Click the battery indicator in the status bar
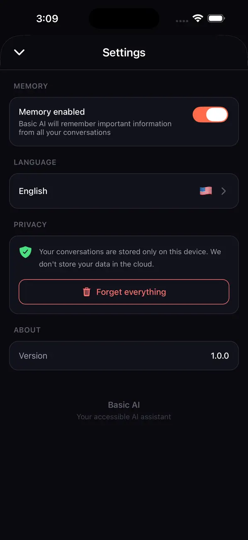This screenshot has height=540, width=248. tap(216, 18)
